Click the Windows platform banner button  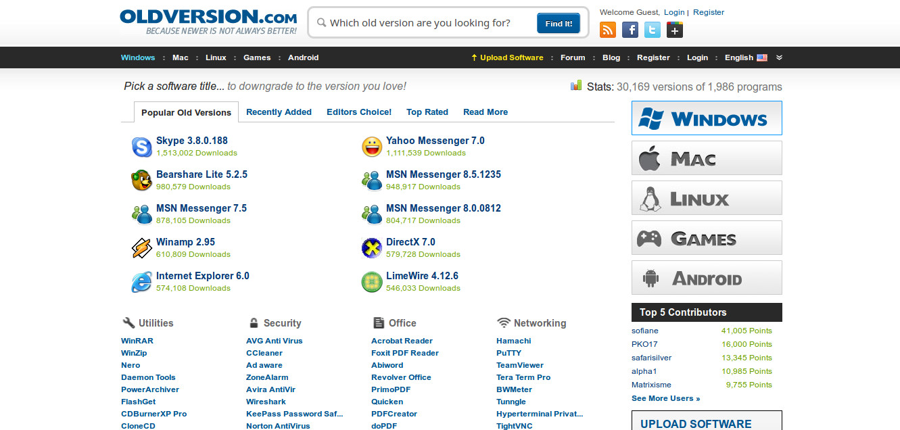tap(707, 118)
